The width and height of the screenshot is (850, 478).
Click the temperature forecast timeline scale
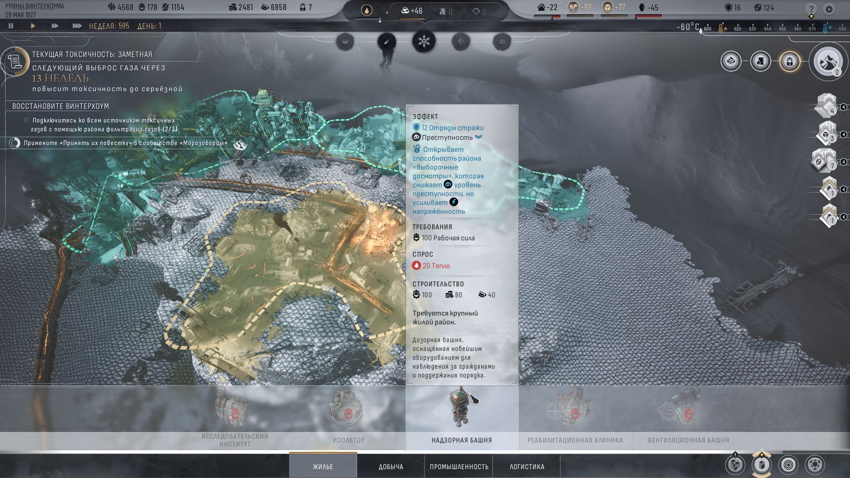[774, 29]
